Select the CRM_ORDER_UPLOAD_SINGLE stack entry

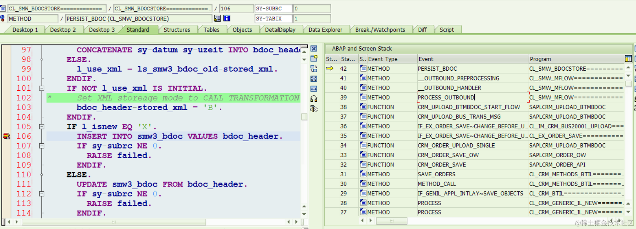[x=473, y=146]
